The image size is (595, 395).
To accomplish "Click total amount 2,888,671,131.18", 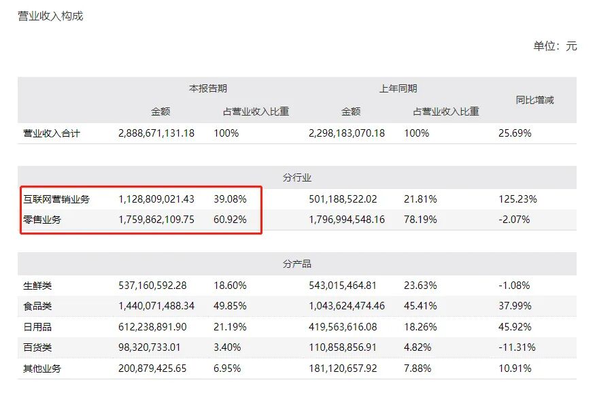I will [x=156, y=133].
